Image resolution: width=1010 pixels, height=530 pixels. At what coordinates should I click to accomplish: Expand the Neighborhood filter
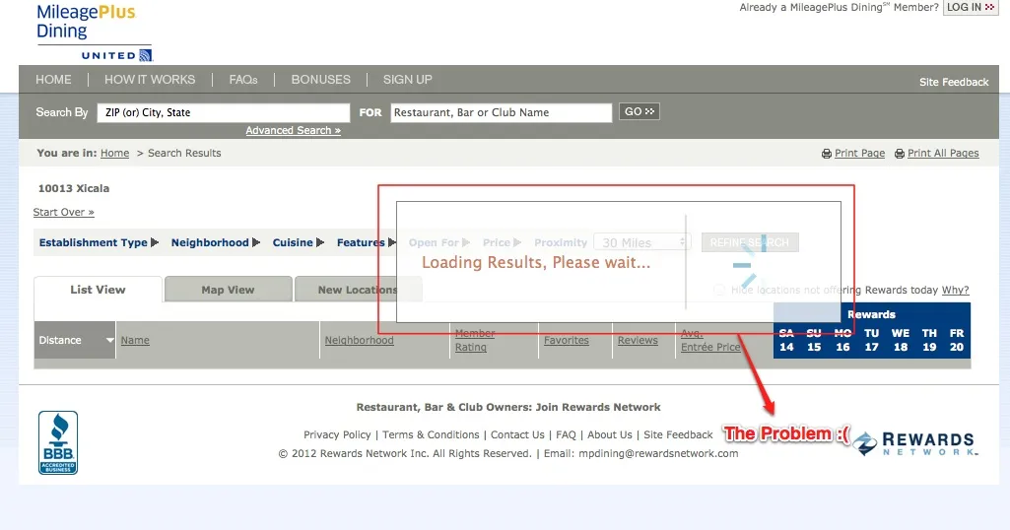click(215, 242)
